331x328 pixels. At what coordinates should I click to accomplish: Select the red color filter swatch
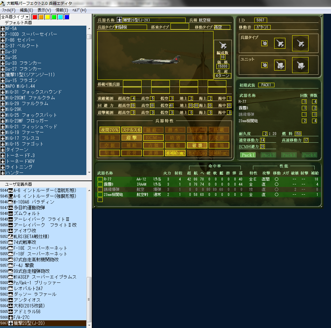(35, 17)
